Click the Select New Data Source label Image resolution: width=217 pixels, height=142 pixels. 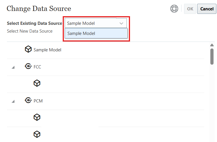pos(30,31)
